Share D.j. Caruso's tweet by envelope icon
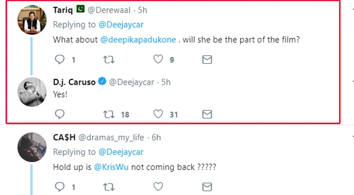The height and width of the screenshot is (195, 354). [x=207, y=114]
